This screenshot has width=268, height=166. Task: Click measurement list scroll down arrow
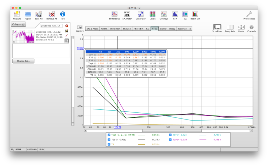coord(73,124)
